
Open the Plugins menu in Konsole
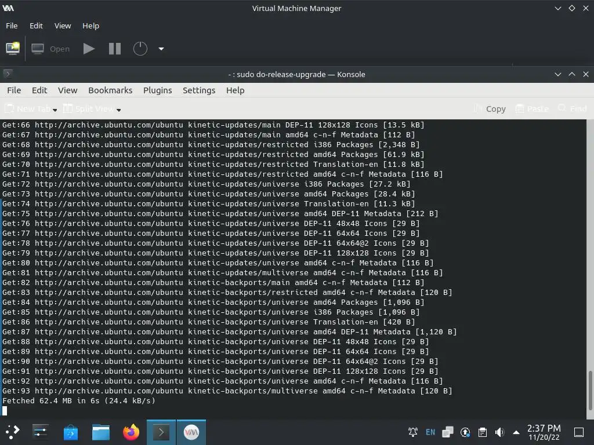tap(158, 90)
